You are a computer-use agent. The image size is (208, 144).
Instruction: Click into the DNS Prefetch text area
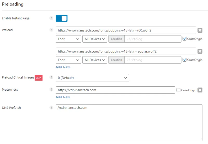point(129,123)
